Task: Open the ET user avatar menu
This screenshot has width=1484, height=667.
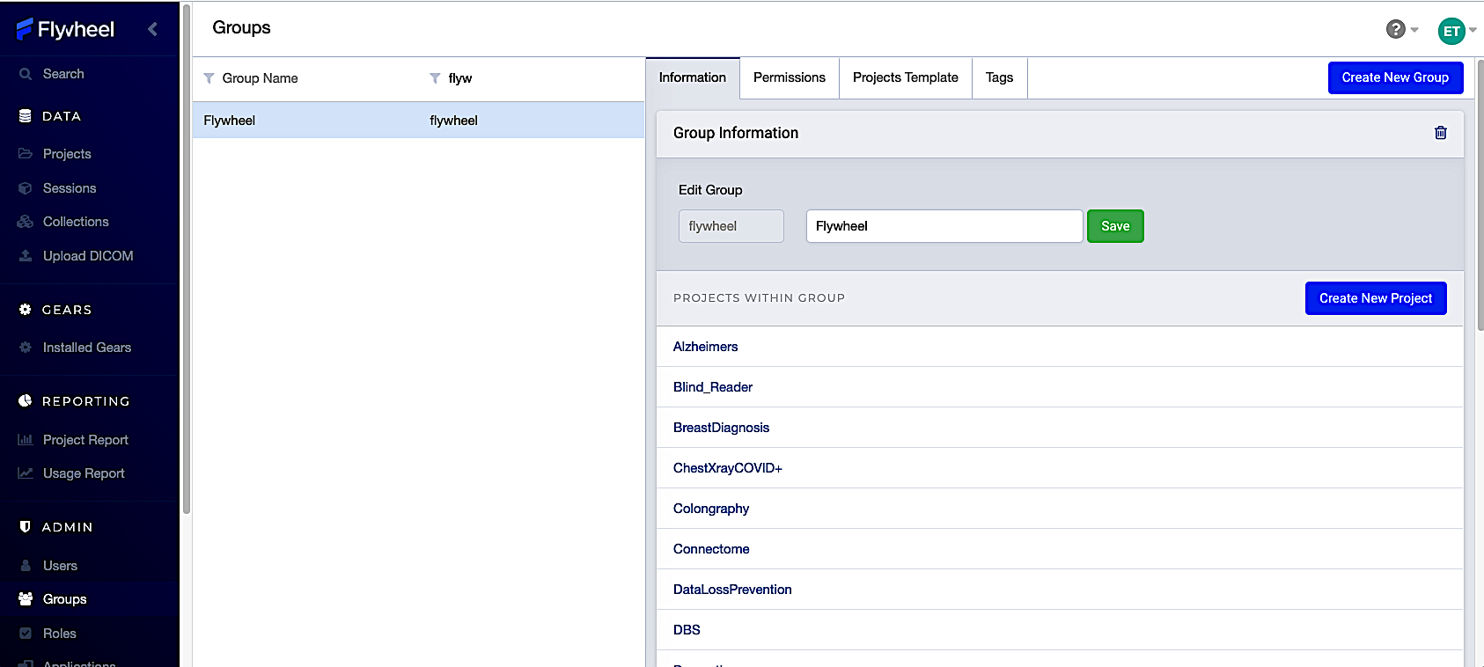Action: pyautogui.click(x=1457, y=31)
